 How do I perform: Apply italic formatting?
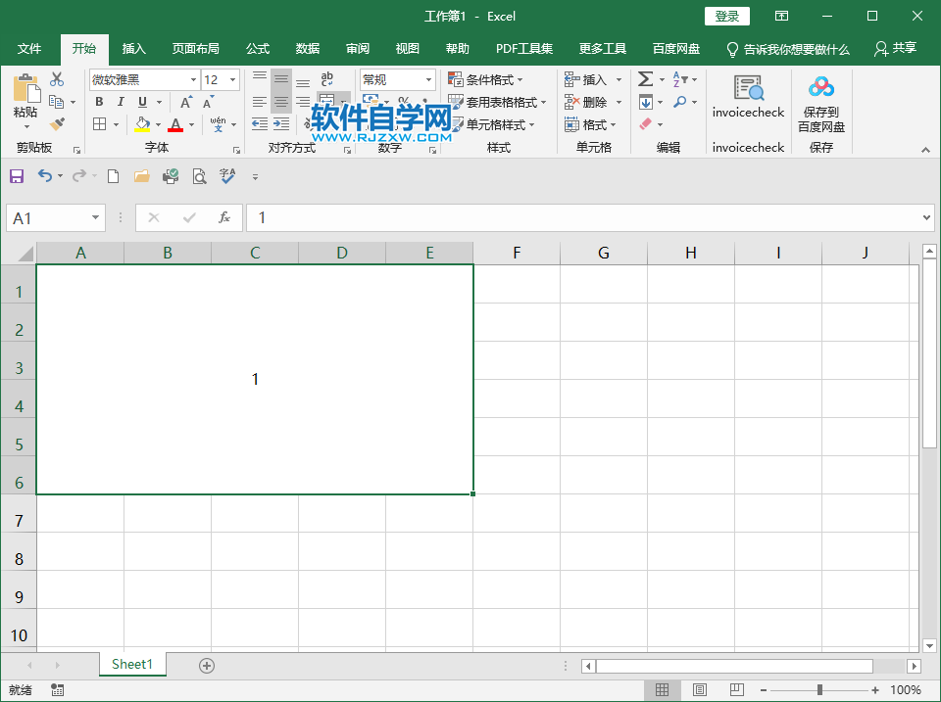tap(120, 101)
